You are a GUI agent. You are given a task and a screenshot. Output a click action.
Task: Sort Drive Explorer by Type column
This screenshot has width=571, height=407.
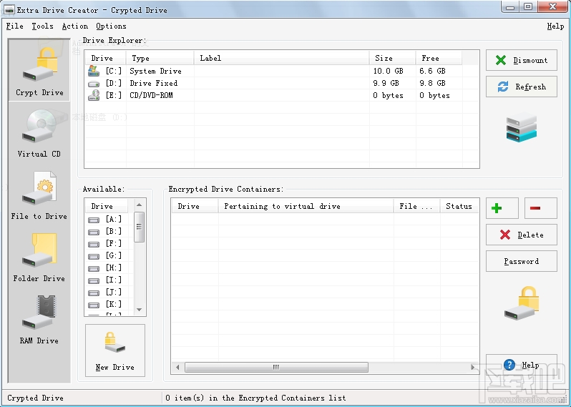click(x=160, y=58)
